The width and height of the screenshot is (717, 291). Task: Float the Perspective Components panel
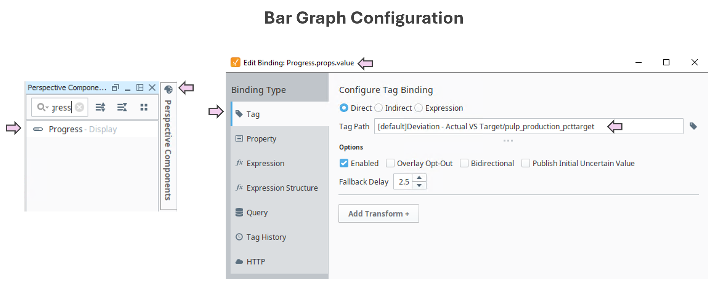[x=115, y=87]
